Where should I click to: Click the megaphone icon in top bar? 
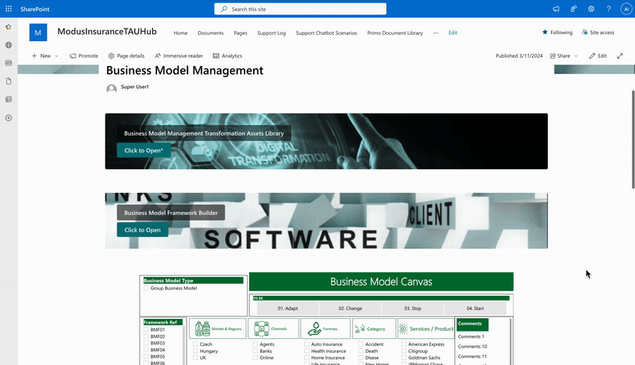(556, 9)
